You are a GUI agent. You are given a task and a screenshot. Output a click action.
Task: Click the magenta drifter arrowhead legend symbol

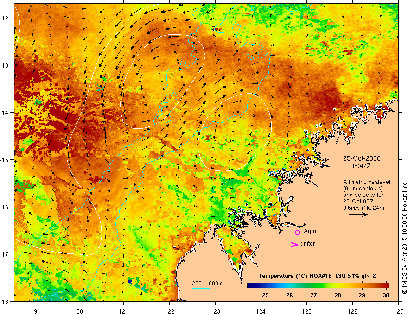(x=294, y=244)
